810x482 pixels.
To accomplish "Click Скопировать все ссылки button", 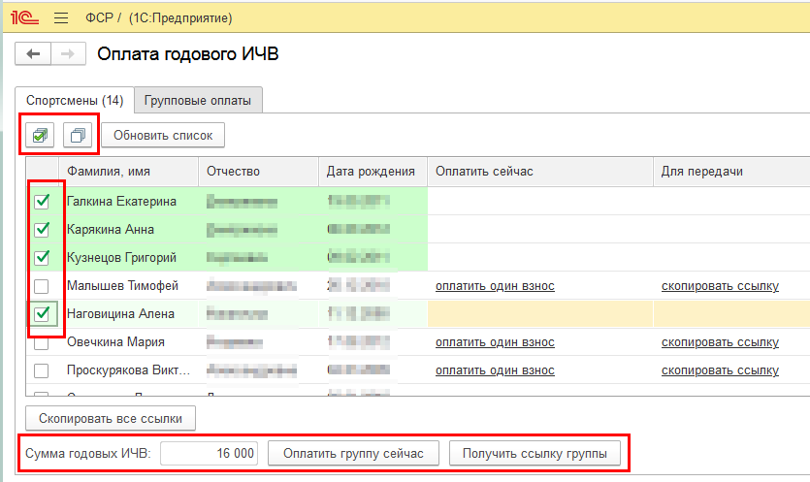I will pos(111,418).
